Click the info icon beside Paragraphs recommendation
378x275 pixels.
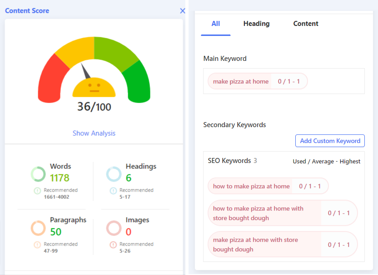(x=37, y=245)
